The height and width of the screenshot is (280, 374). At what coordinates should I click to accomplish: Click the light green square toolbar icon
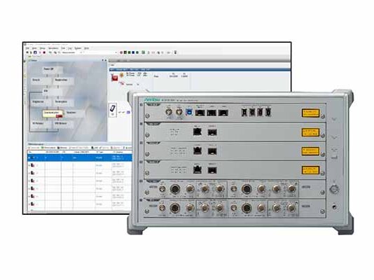point(144,52)
